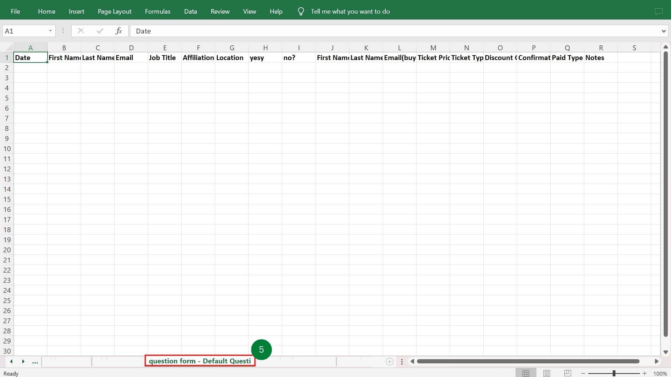Click the zoom in plus button
Screen dimensions: 671x377
click(x=644, y=374)
